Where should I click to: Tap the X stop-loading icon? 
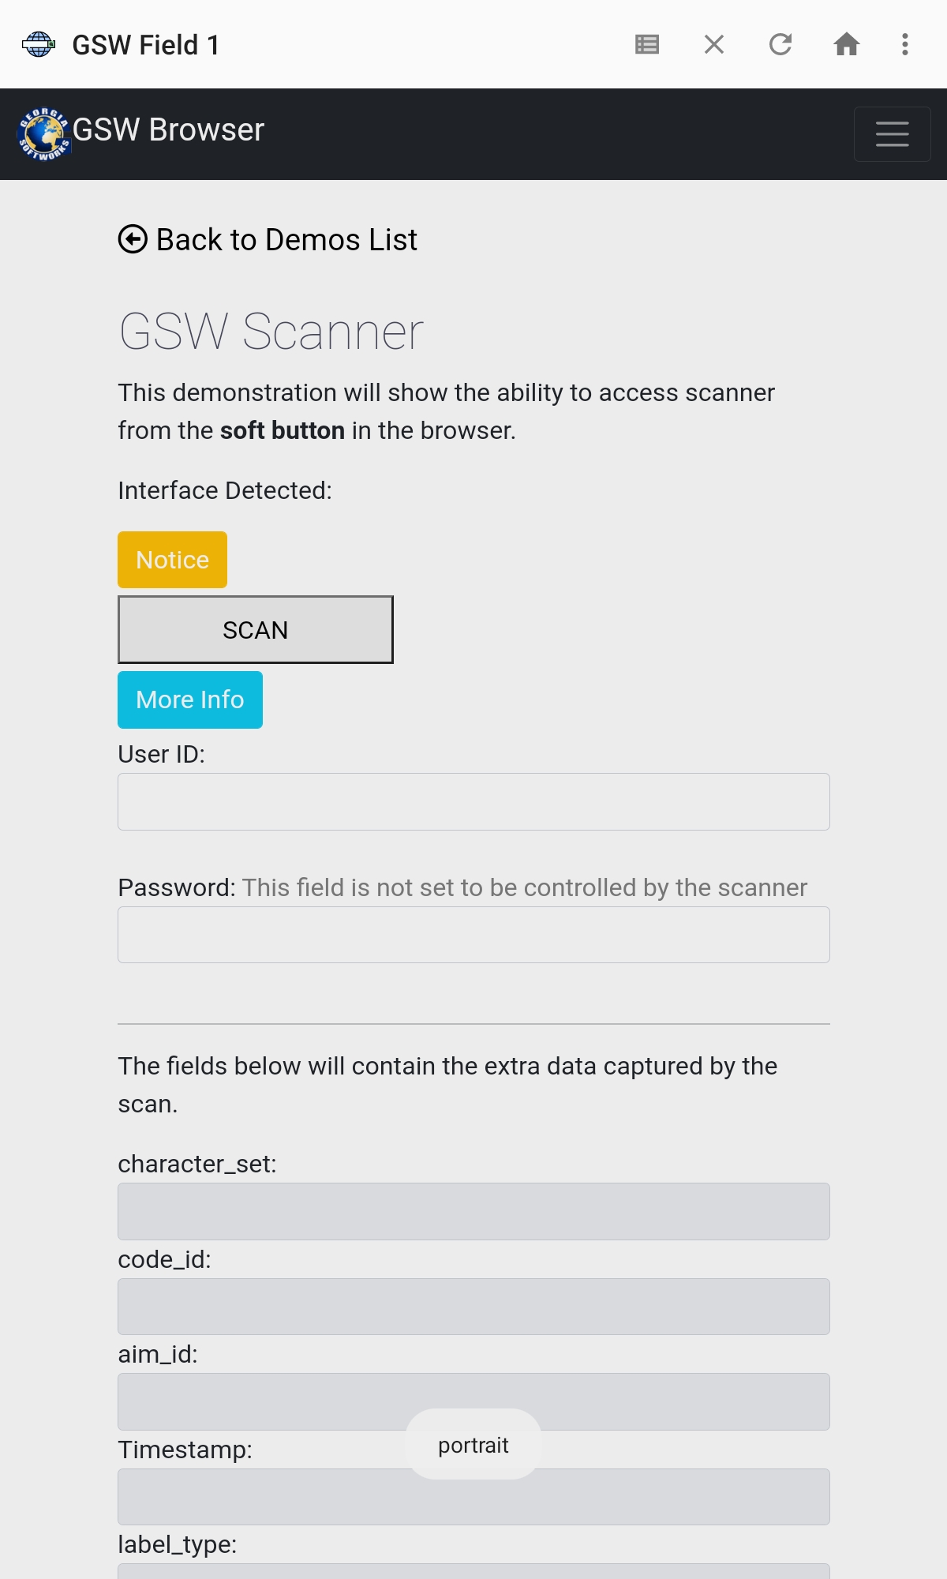714,44
